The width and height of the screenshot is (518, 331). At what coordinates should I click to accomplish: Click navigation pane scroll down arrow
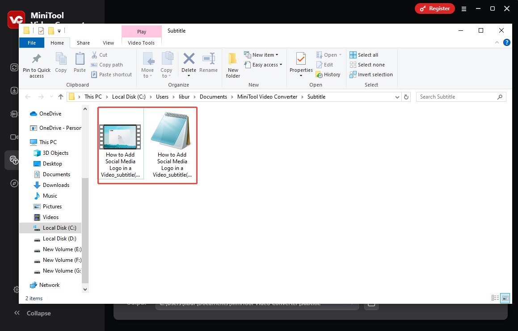[x=85, y=290]
